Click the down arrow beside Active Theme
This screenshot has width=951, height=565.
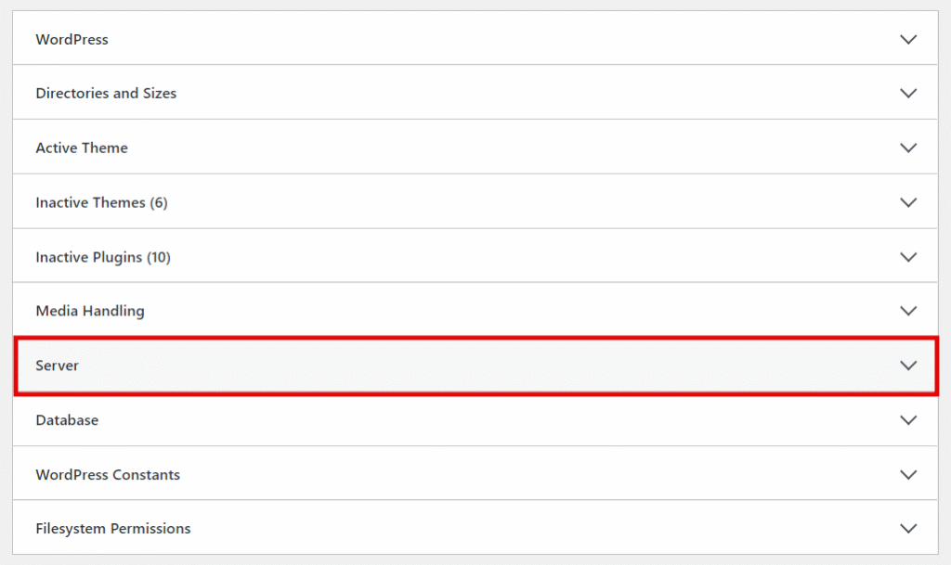(x=908, y=148)
